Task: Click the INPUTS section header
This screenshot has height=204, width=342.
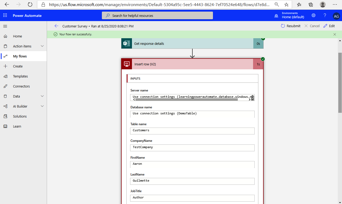Action: point(192,79)
